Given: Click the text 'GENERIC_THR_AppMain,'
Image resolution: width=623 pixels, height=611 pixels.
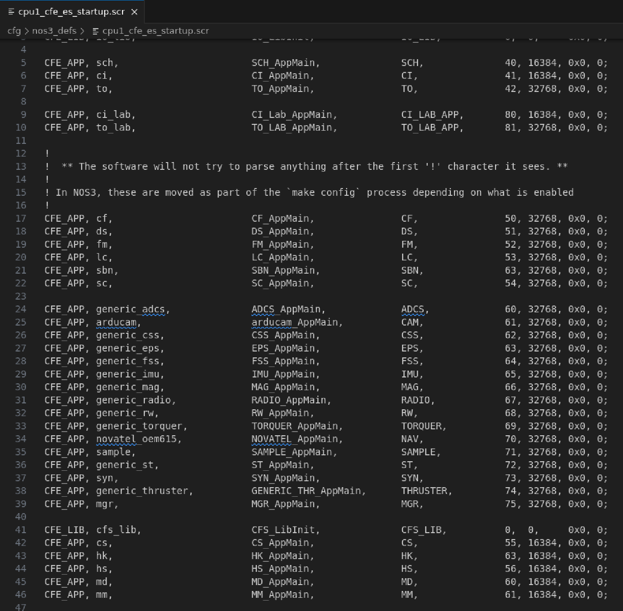Looking at the screenshot, I should click(x=309, y=491).
